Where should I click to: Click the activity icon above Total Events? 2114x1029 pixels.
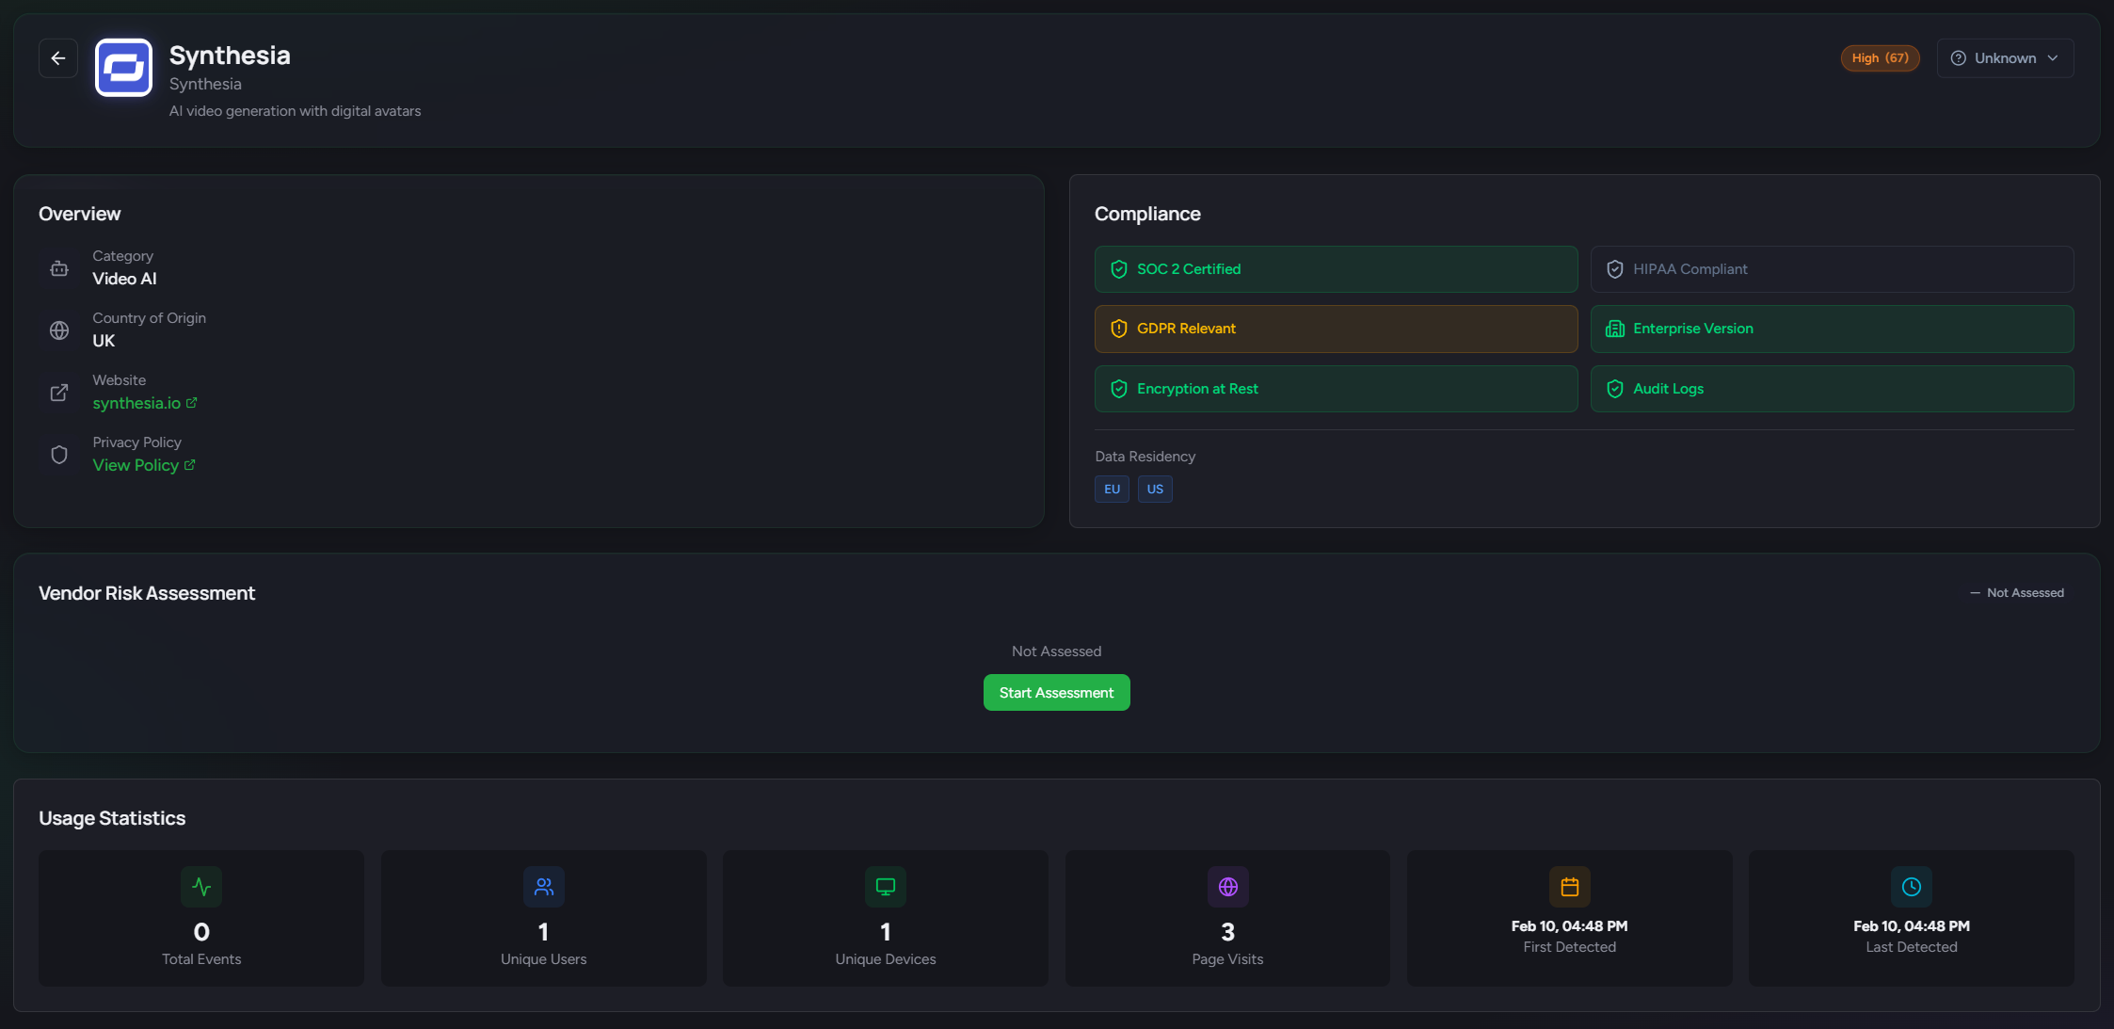click(200, 886)
